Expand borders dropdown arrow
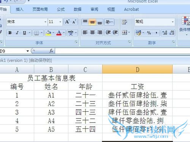Screen dimensions: 190x142 42,33
